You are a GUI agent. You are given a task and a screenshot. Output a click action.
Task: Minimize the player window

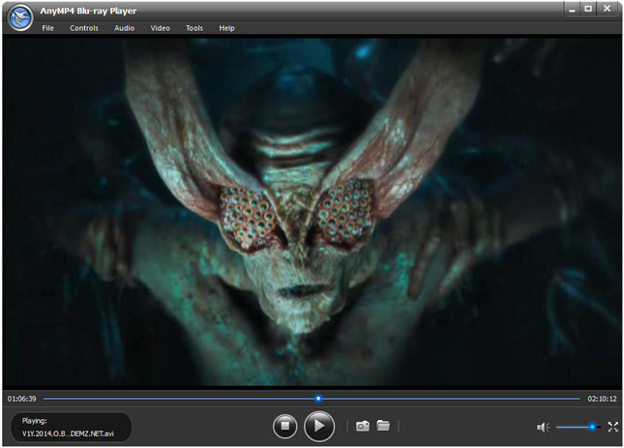(x=572, y=9)
